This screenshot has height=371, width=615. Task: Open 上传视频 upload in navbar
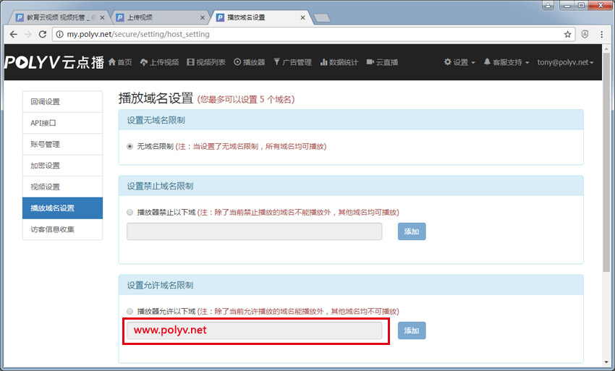[x=159, y=62]
